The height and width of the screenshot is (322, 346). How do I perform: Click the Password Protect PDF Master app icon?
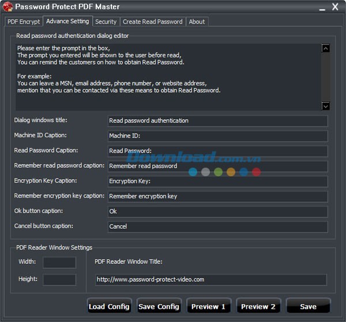(8, 6)
